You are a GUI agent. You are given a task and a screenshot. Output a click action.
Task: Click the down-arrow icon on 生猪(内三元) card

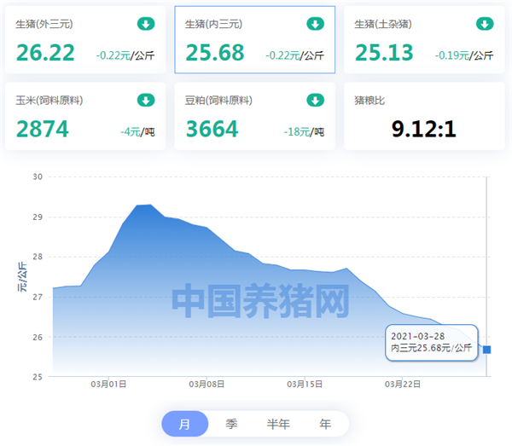(316, 24)
